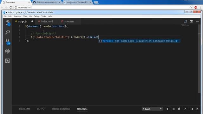Click the closing '});' on line 5
This screenshot has height=114, width=203.
pyautogui.click(x=27, y=41)
